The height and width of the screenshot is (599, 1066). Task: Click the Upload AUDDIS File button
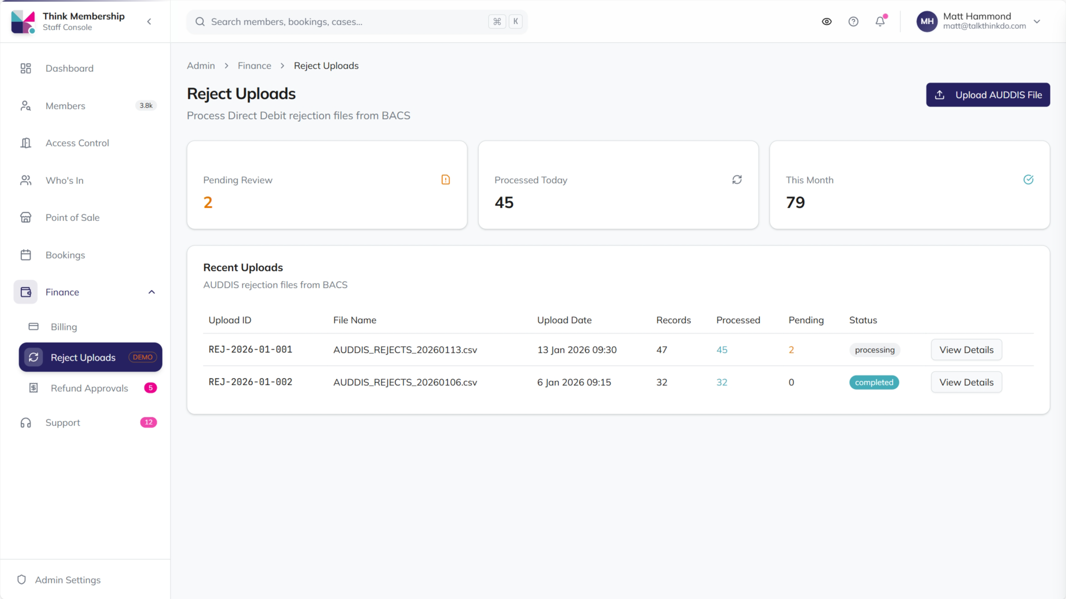[988, 95]
